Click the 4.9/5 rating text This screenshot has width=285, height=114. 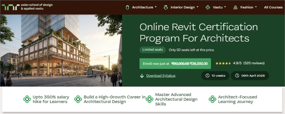pyautogui.click(x=237, y=63)
